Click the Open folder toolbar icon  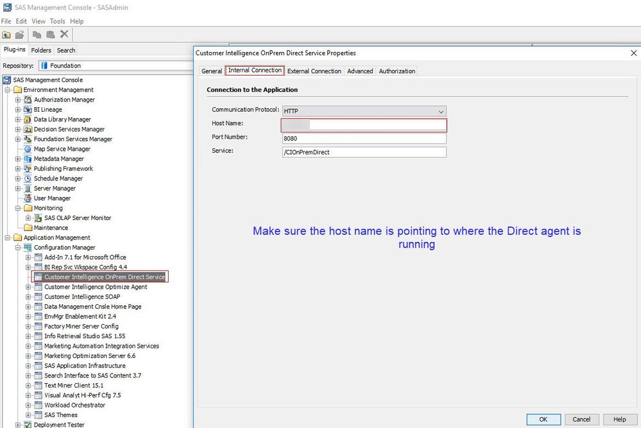click(x=20, y=35)
